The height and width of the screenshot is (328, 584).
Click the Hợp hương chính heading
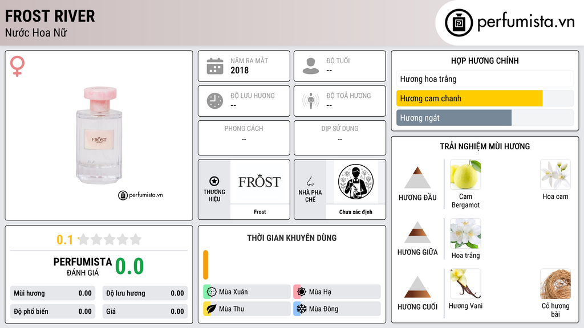point(485,60)
